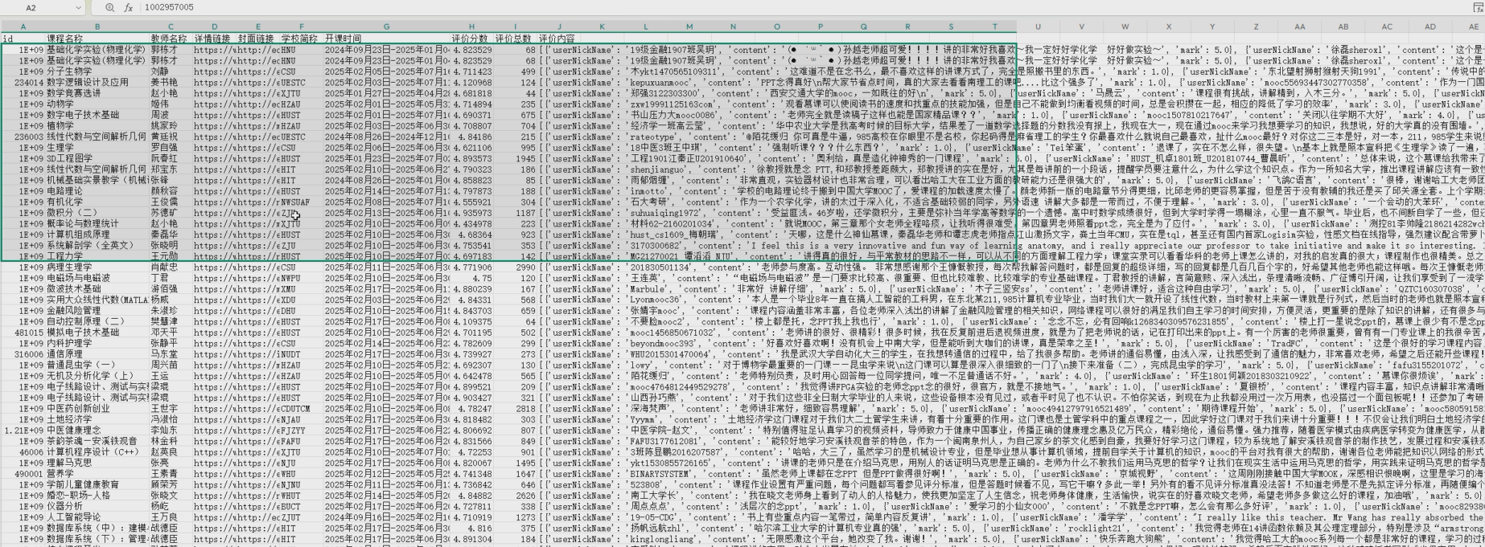Select the cell '计算机组成原理'
This screenshot has width=1485, height=547.
(x=97, y=235)
